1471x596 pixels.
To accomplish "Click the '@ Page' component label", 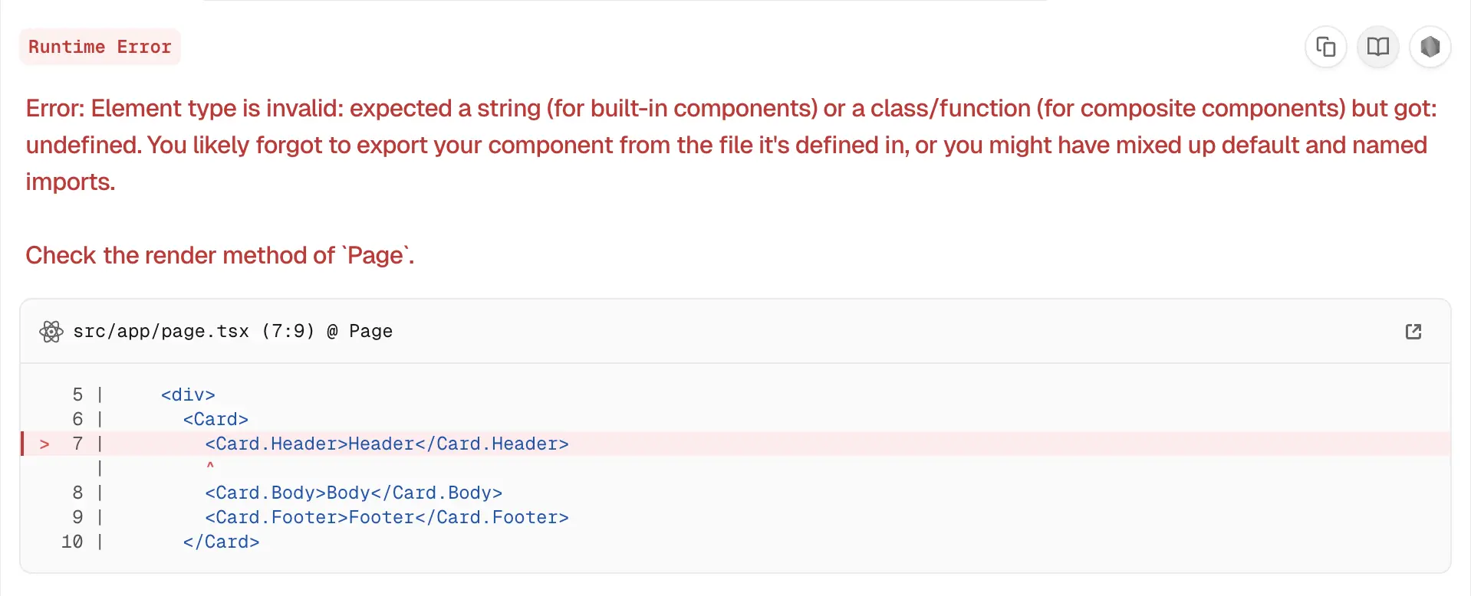I will coord(360,331).
